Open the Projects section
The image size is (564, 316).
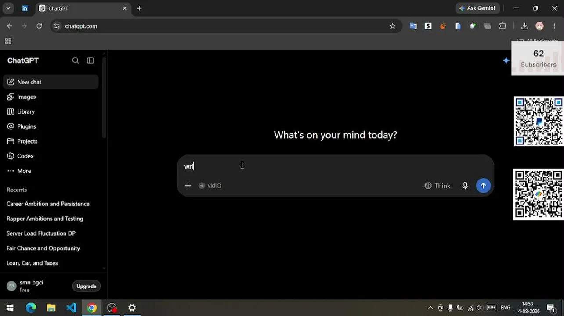tap(51, 141)
